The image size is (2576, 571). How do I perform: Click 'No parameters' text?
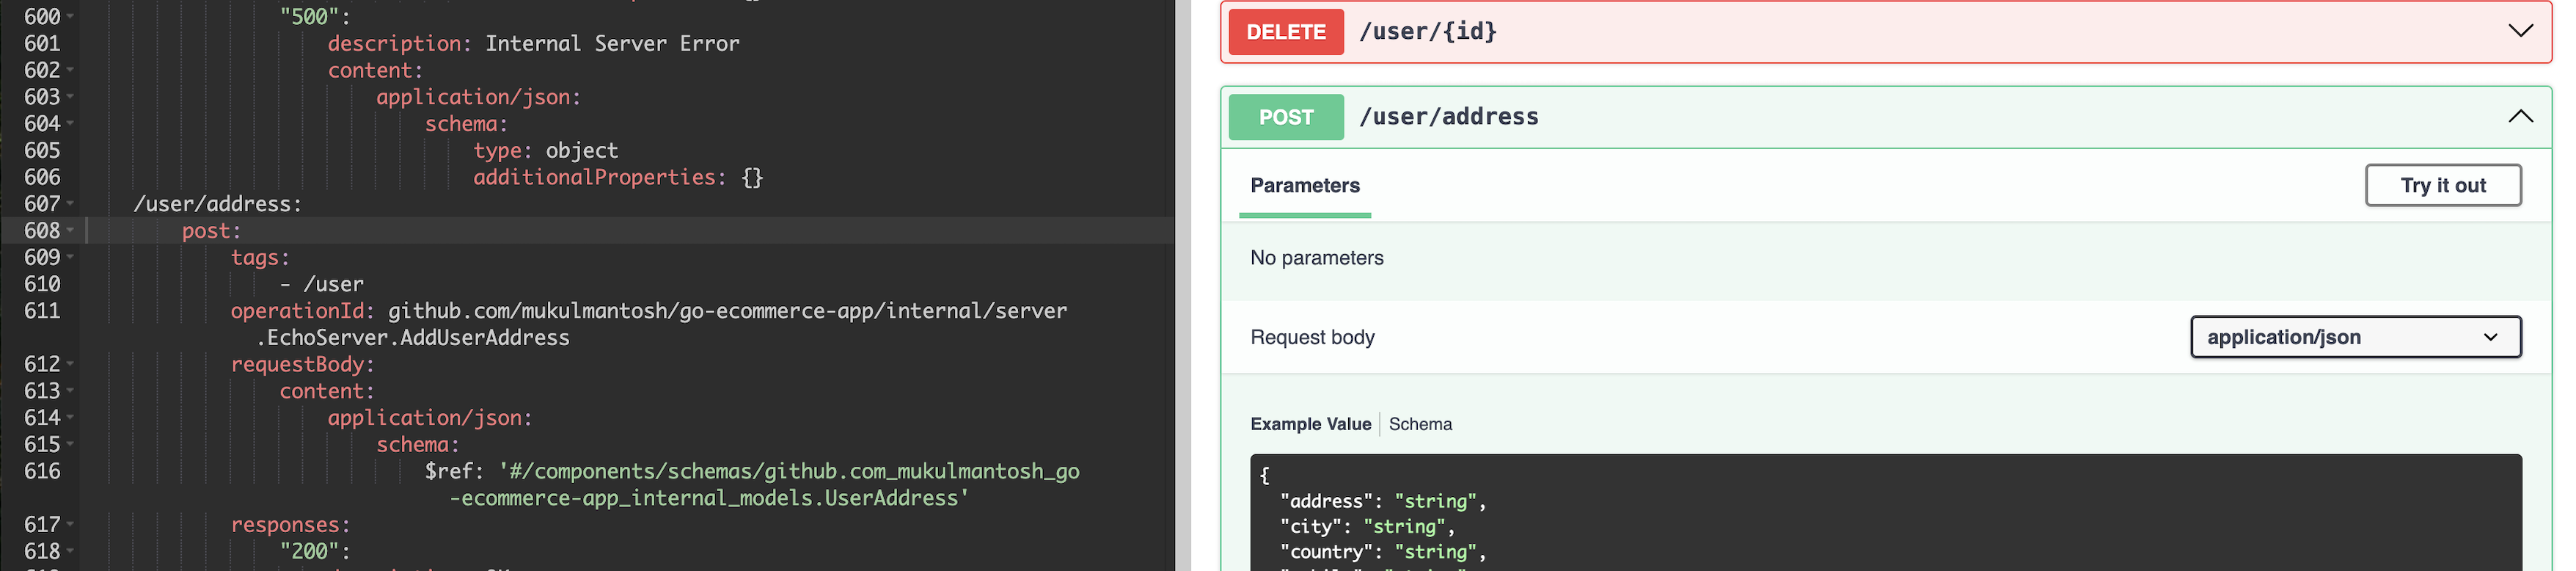pos(1316,258)
